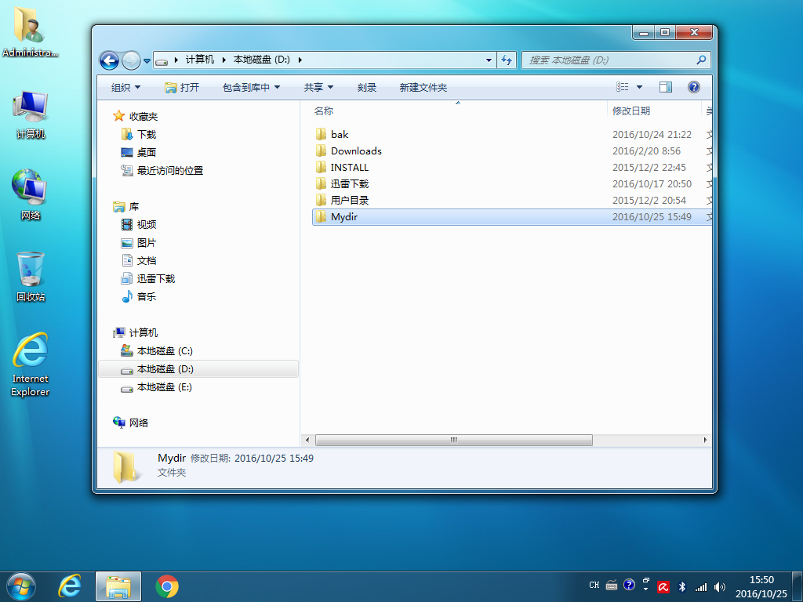Select the Downloads folder
The width and height of the screenshot is (803, 602).
[356, 150]
